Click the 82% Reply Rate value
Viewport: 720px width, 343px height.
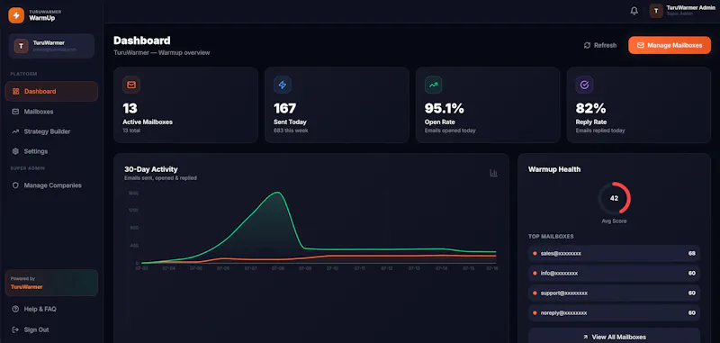coord(590,108)
